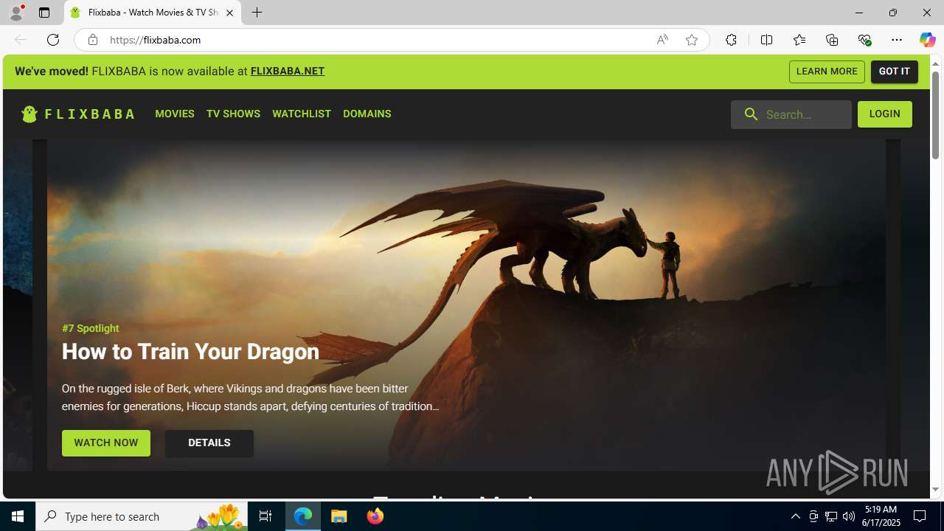Open network status tray icon
Screen dimensions: 944x531
831,516
